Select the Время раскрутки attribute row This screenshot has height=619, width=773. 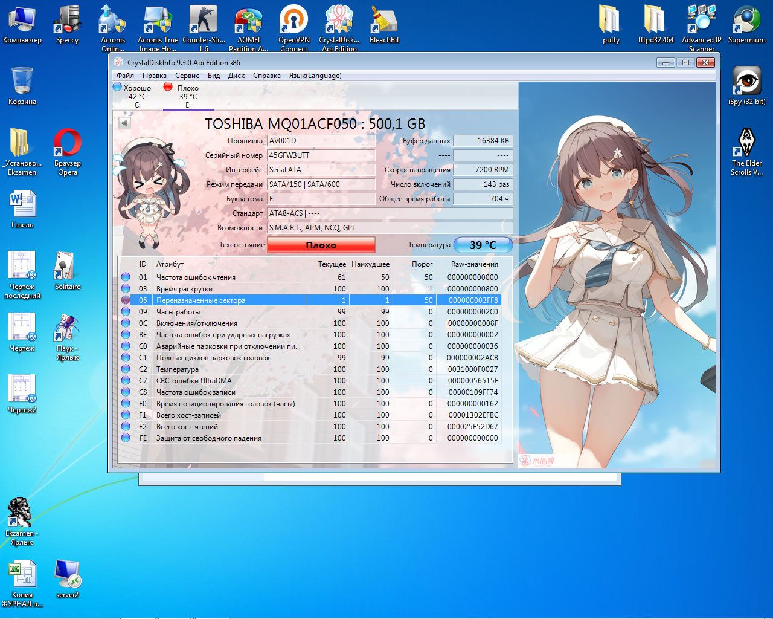[310, 289]
